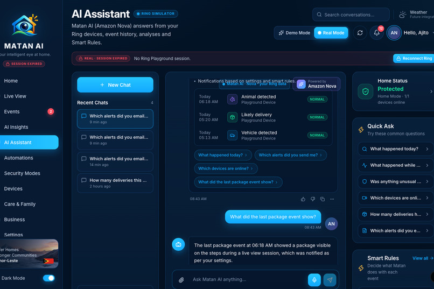Click the Home Status shield icon
This screenshot has width=434, height=289.
tap(366, 91)
